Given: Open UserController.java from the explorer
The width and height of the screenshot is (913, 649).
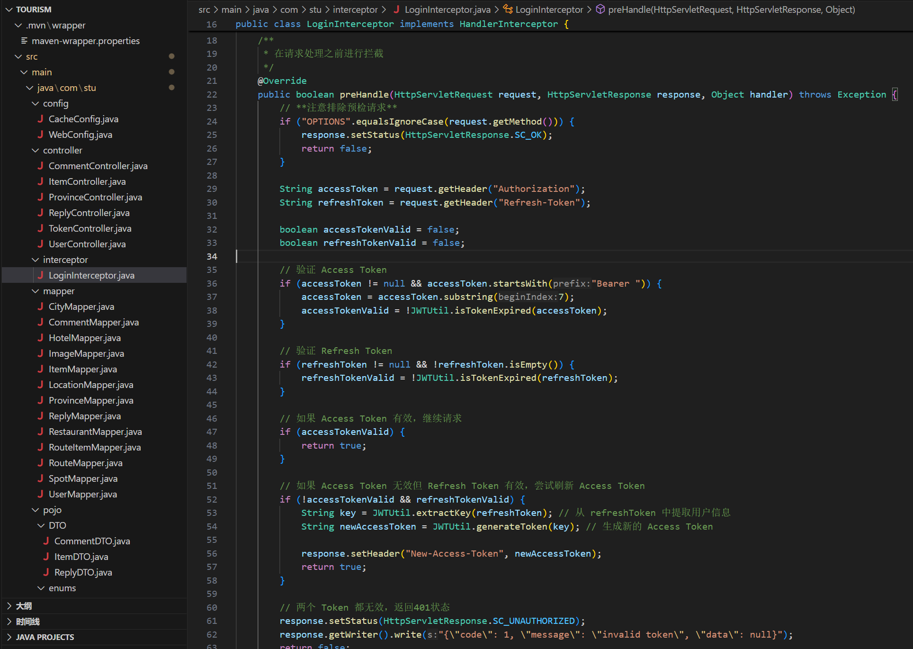Looking at the screenshot, I should (87, 244).
